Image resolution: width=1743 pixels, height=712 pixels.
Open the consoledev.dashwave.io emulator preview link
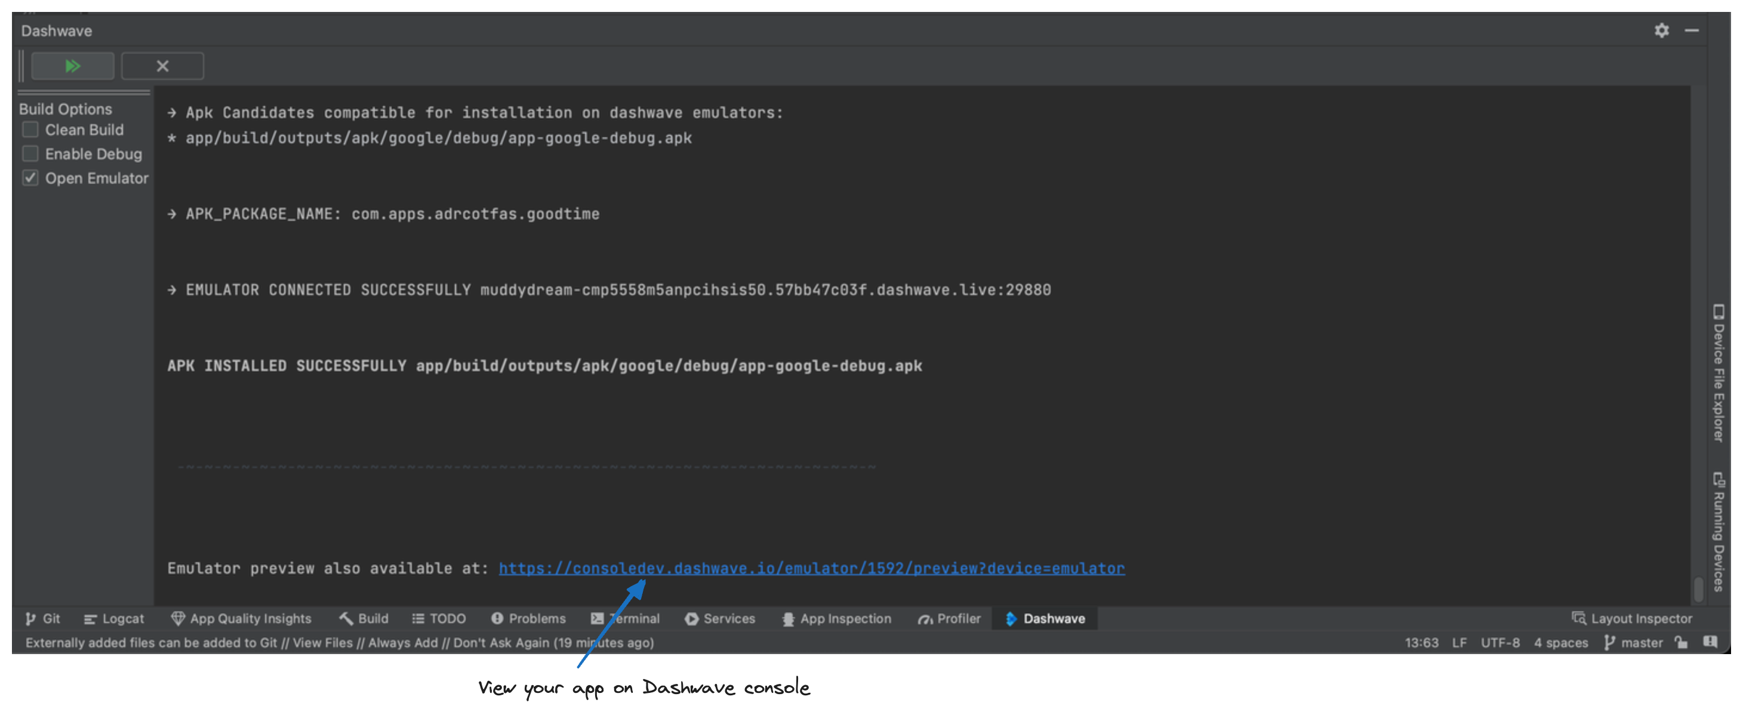[811, 569]
